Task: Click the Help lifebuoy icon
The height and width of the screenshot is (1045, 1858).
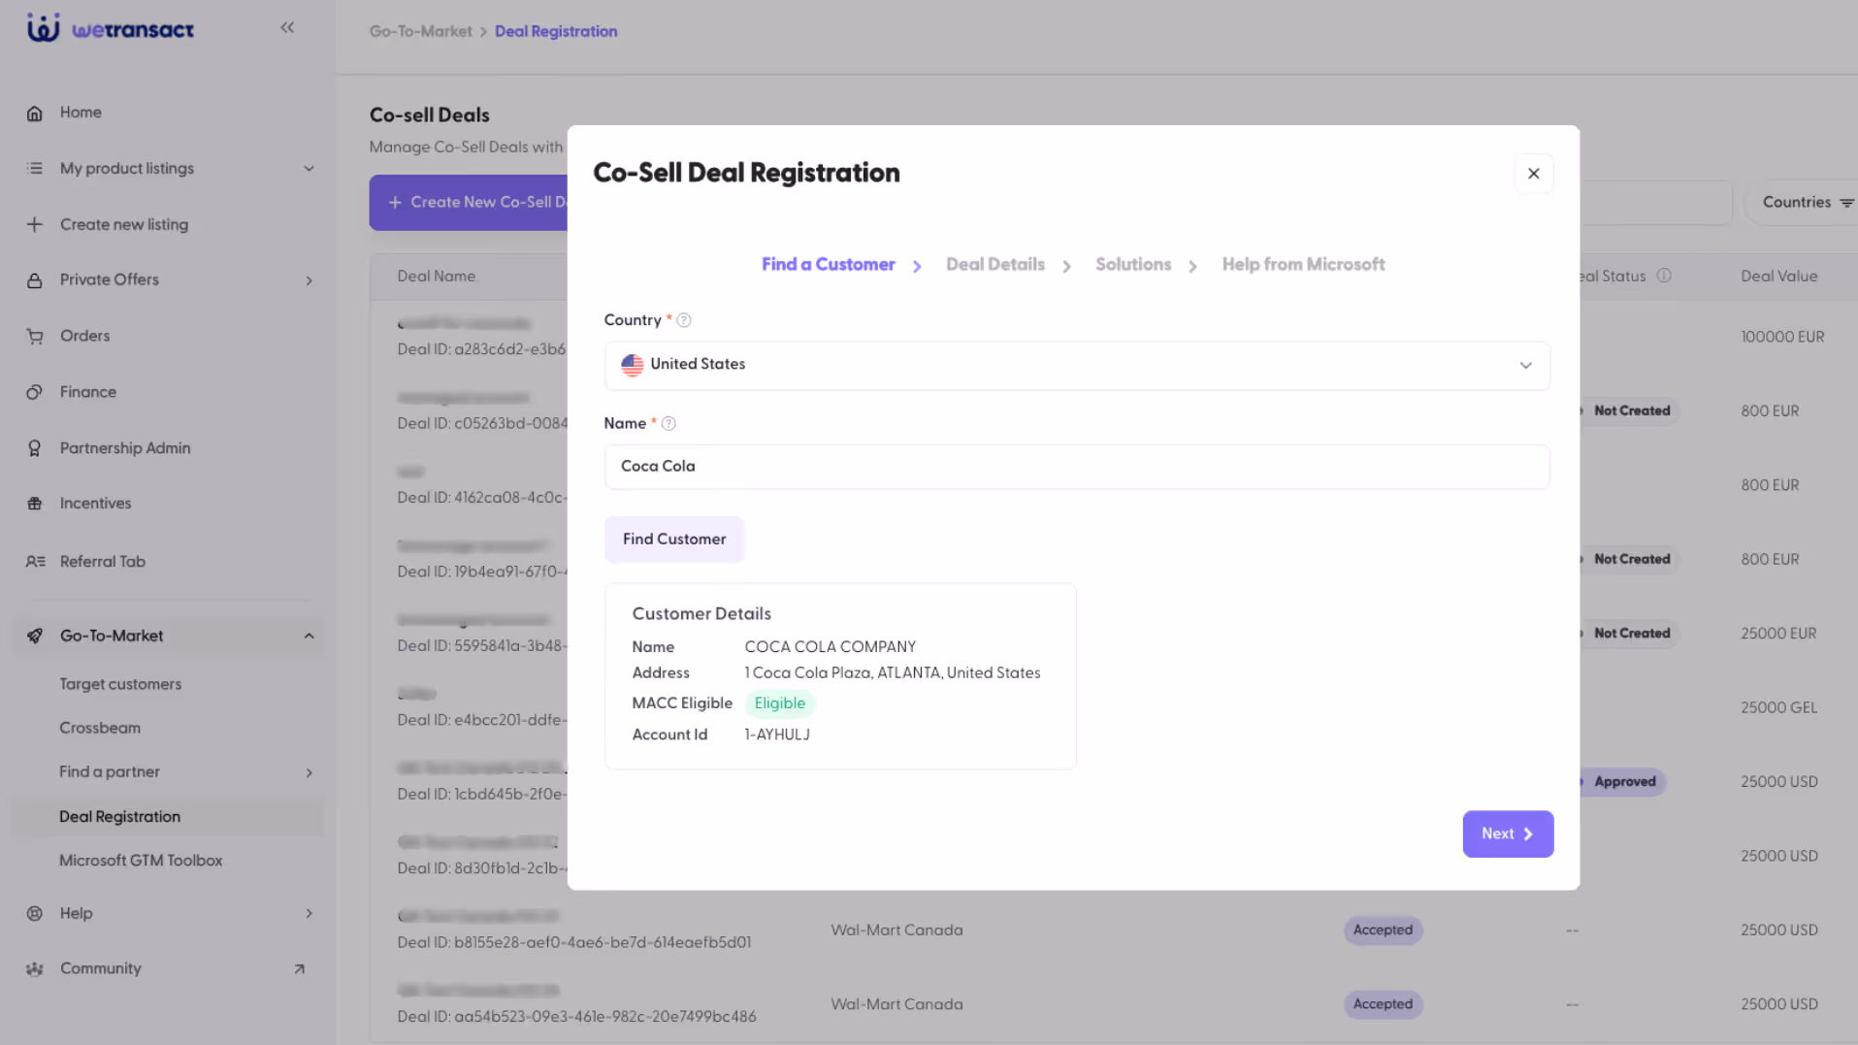Action: pyautogui.click(x=35, y=914)
